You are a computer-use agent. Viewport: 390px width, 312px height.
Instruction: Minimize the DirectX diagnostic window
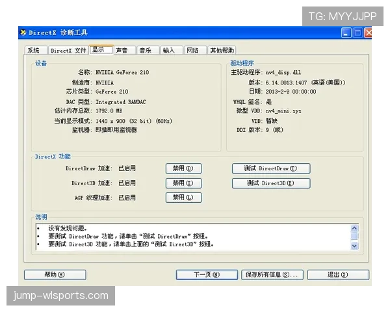tap(346, 33)
